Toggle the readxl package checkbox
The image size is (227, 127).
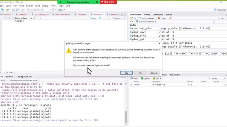[131, 85]
